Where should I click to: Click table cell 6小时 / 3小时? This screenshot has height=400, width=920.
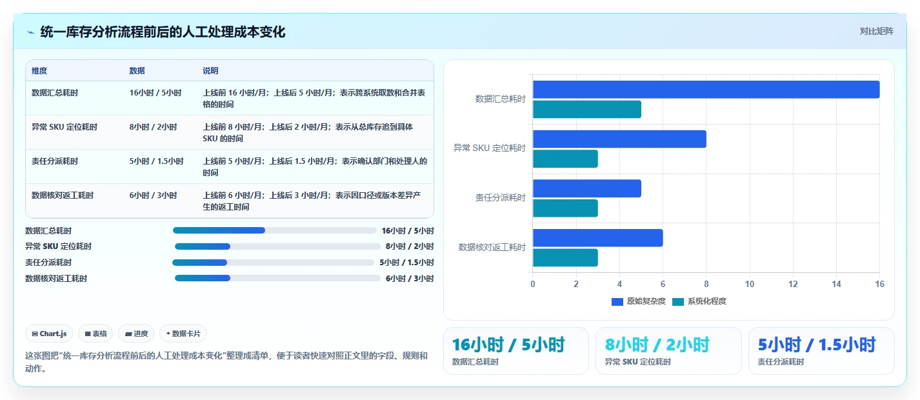click(x=153, y=195)
